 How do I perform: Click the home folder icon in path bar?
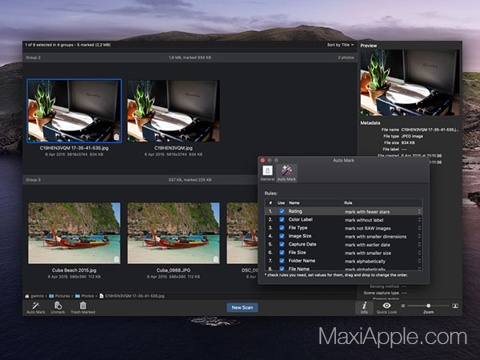(27, 296)
